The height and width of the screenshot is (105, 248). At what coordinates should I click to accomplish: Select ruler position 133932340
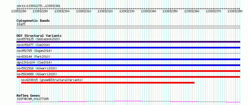coord(149,11)
